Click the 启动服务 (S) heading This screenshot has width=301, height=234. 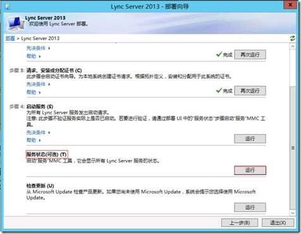click(x=40, y=106)
